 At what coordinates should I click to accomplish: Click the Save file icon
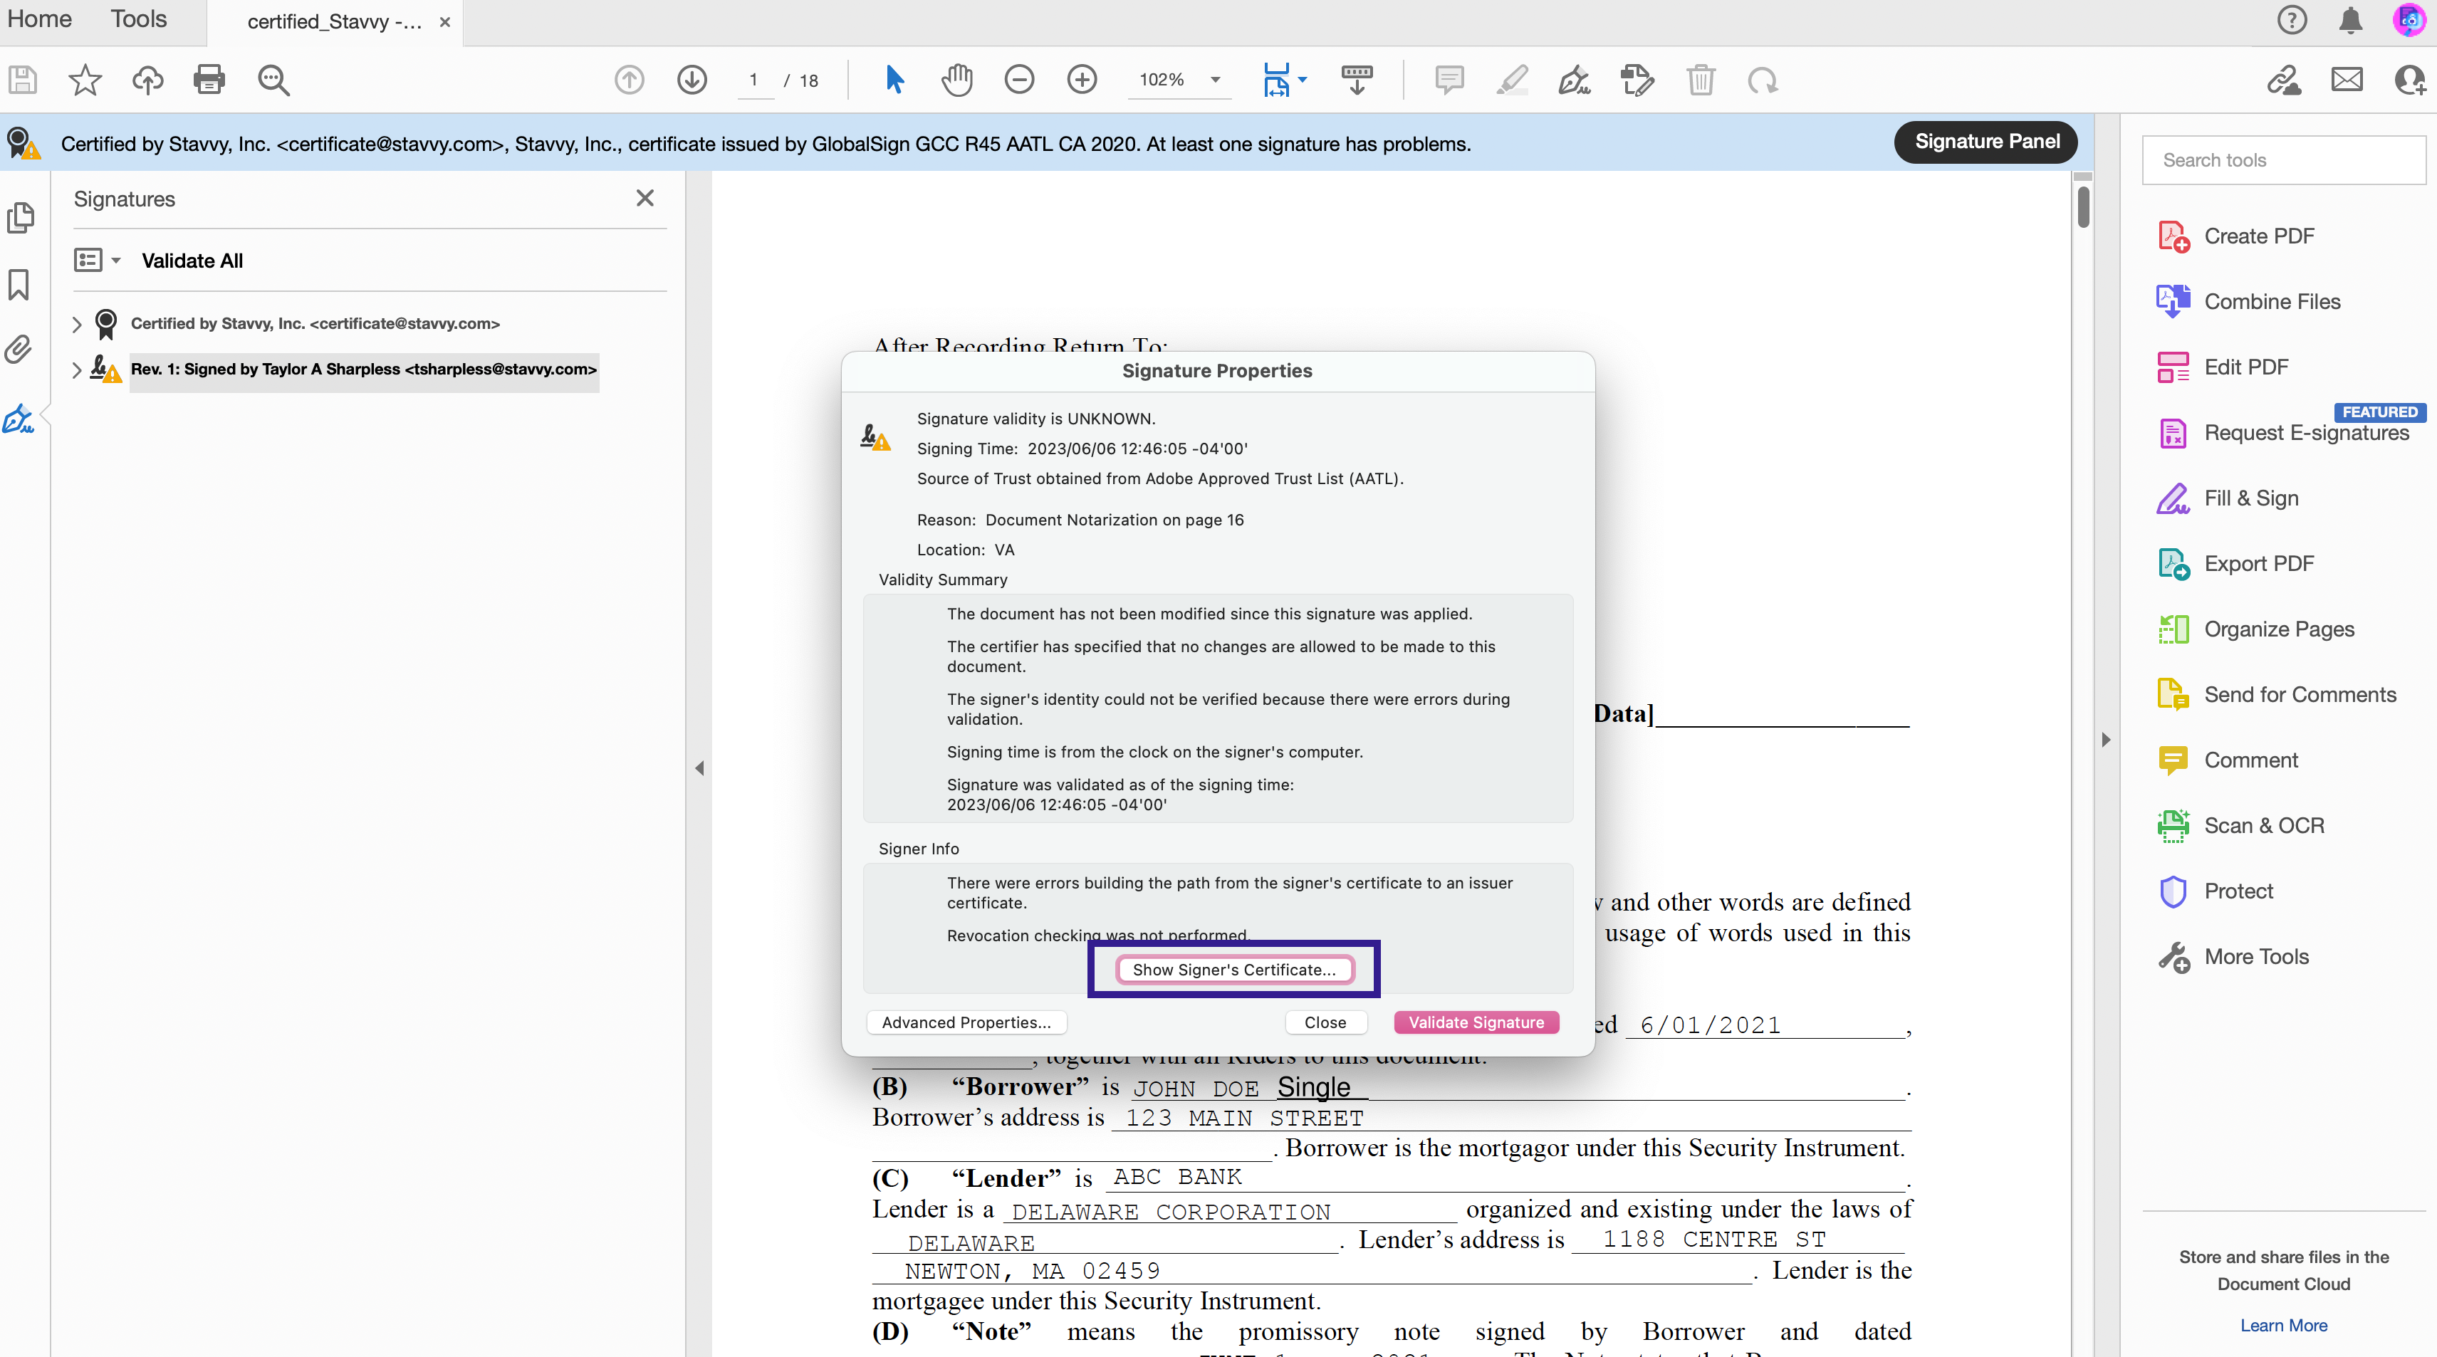[23, 80]
